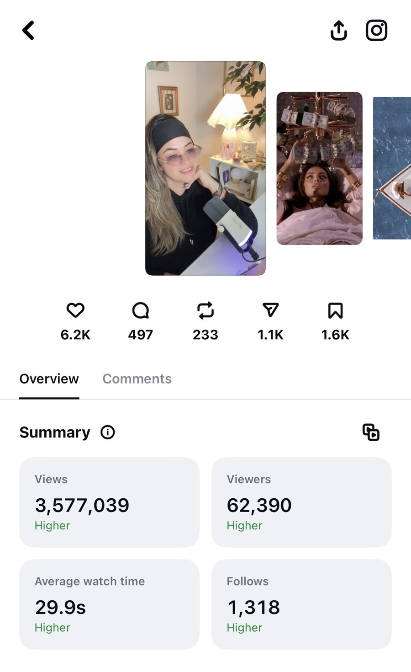Tap the share upload icon

(338, 31)
